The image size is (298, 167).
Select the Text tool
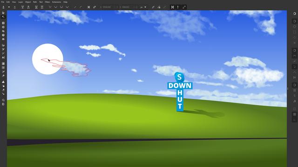point(3,58)
